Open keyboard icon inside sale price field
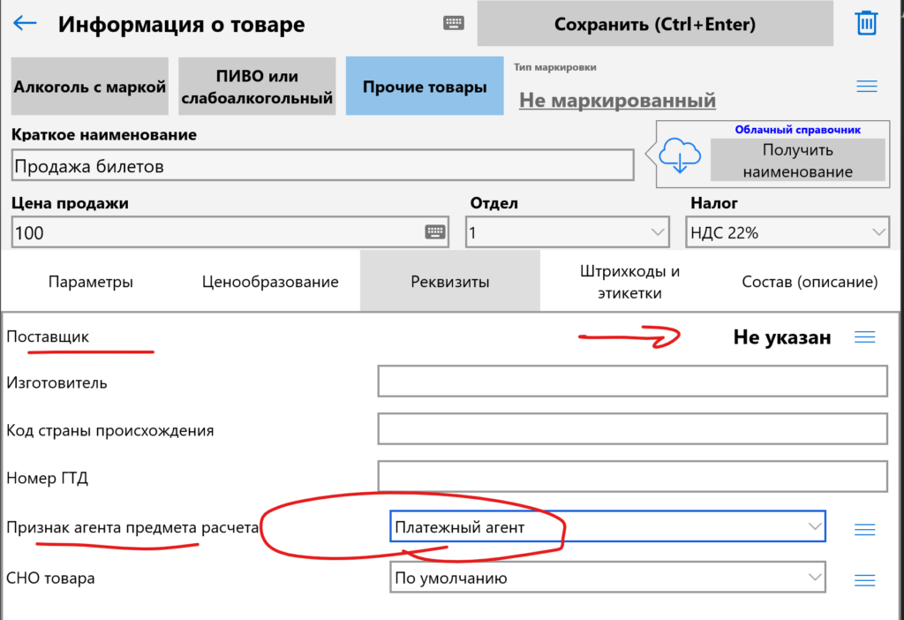This screenshot has width=904, height=620. 435,232
